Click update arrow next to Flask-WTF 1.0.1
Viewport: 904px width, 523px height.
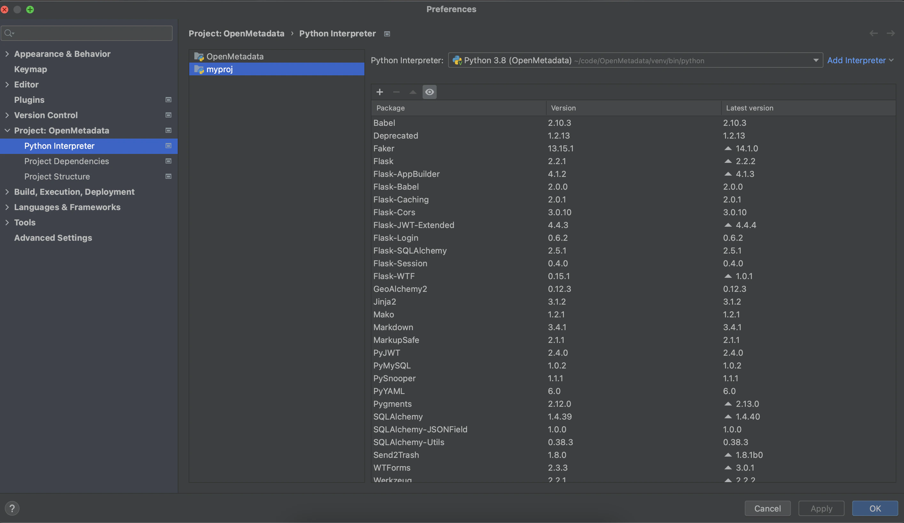coord(728,276)
